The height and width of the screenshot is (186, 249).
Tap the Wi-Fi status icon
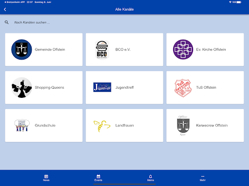[x=230, y=2]
